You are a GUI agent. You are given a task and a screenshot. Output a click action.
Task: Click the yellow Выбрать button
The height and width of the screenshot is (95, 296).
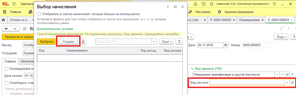coord(47,41)
